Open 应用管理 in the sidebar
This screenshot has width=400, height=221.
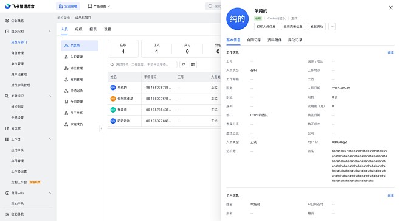click(x=18, y=161)
